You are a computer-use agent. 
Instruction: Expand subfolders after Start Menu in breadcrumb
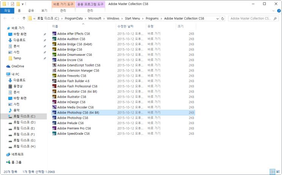click(x=143, y=19)
